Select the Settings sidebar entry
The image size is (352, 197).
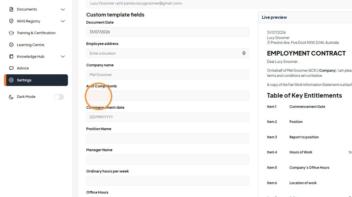click(x=36, y=80)
